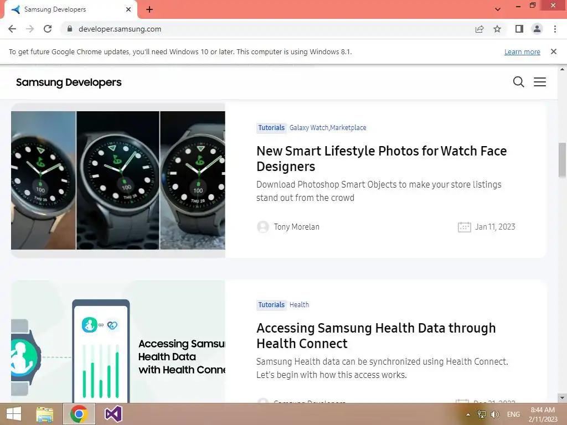Image resolution: width=567 pixels, height=425 pixels.
Task: Switch to Google Chrome in the taskbar
Action: [79, 414]
